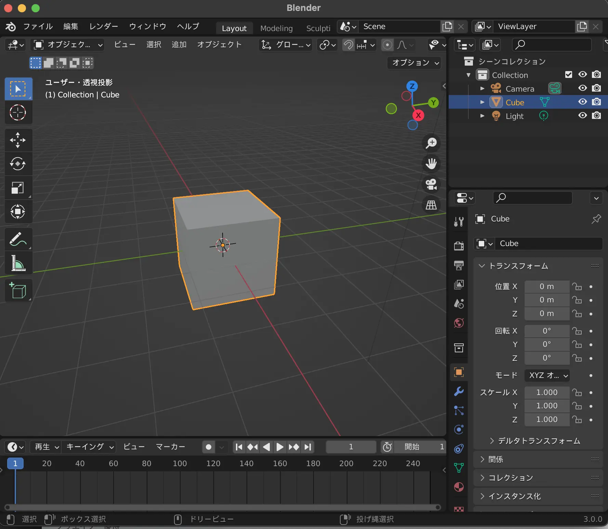Play the animation in reverse

[x=266, y=447]
